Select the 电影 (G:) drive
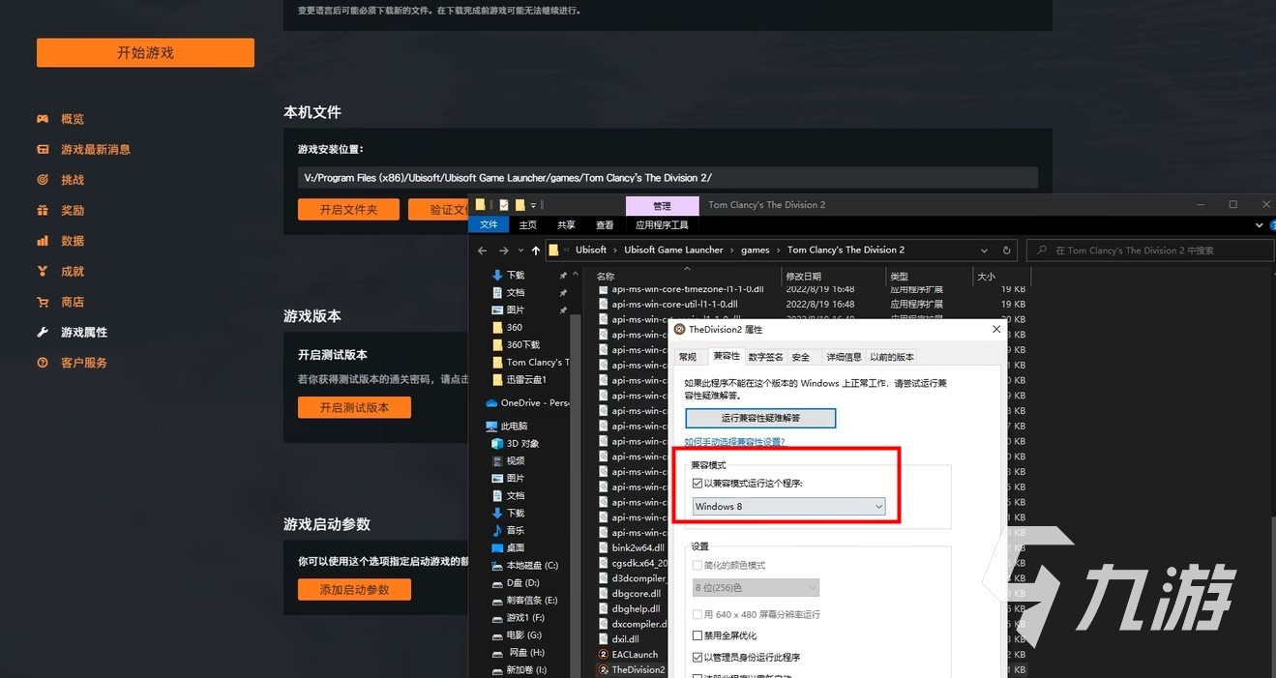This screenshot has width=1276, height=678. point(523,635)
